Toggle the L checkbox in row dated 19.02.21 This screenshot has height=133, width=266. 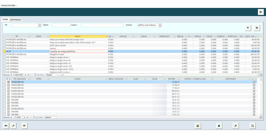click(x=254, y=82)
